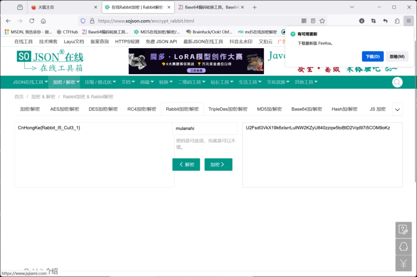The height and width of the screenshot is (277, 417).
Task: Expand the 生活工具 menu
Action: pyautogui.click(x=250, y=82)
